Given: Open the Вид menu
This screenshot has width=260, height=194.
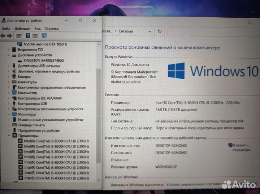Looking at the screenshot, I should coord(38,28).
